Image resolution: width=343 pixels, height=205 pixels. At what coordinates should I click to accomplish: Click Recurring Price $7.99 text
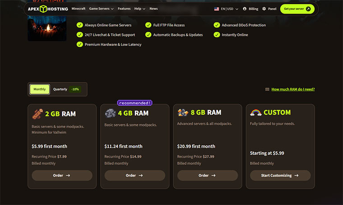pos(49,156)
